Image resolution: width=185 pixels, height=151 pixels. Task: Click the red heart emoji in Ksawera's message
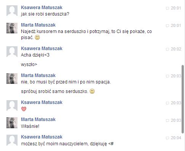pyautogui.click(x=24, y=109)
